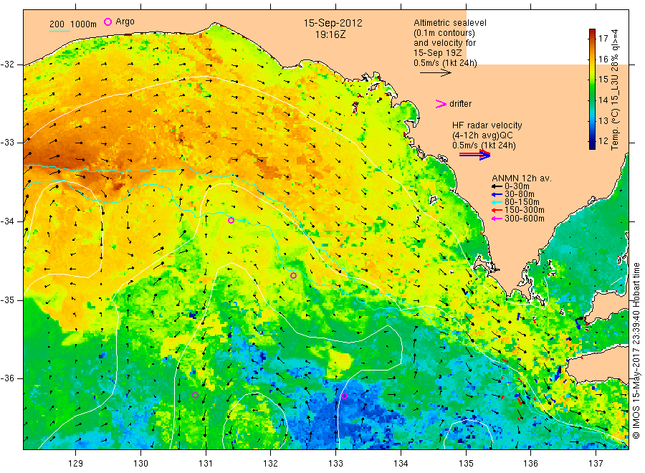
Task: Click the '0-30m' depth label
Action: (517, 186)
